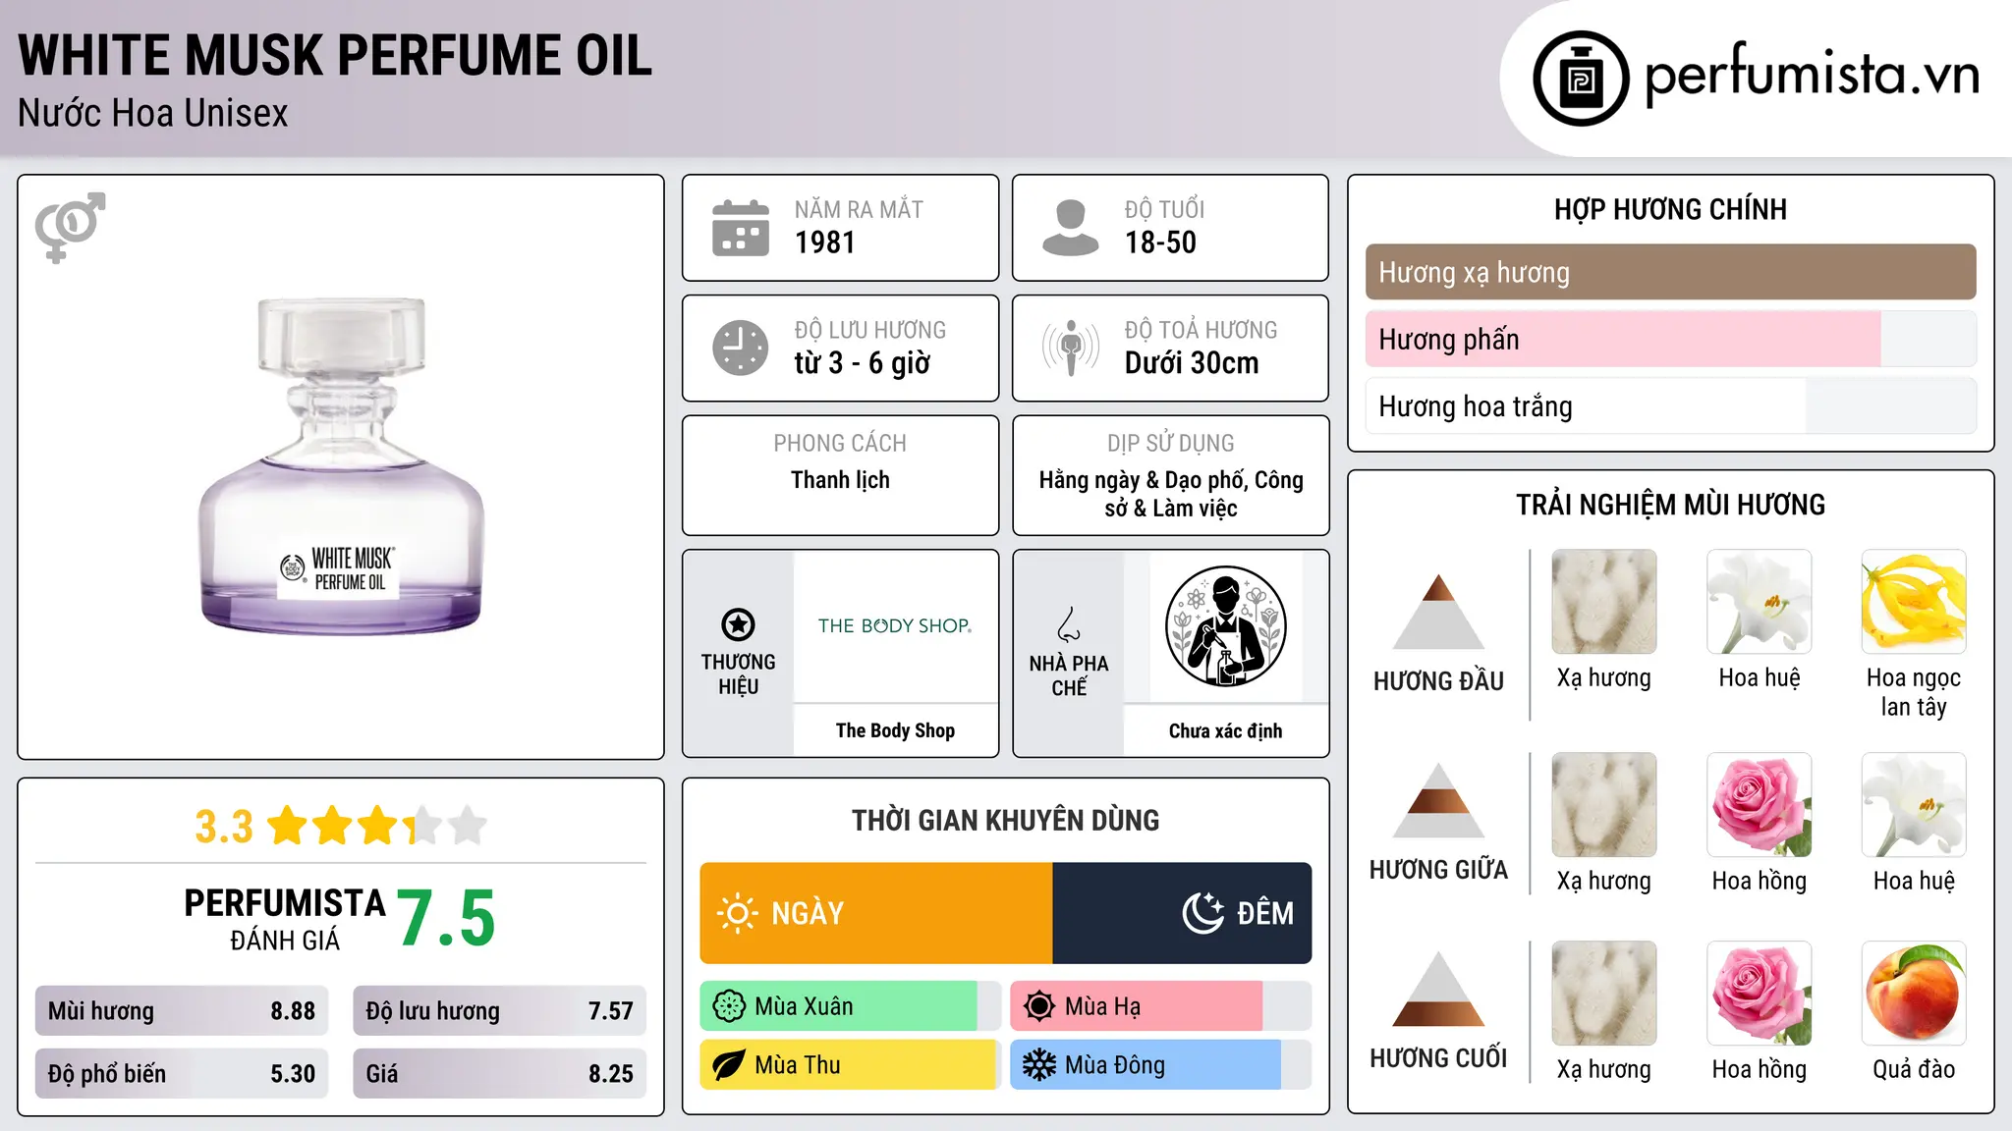Click the Nước Hoa Unisex subtitle
The width and height of the screenshot is (2012, 1131).
[x=153, y=114]
